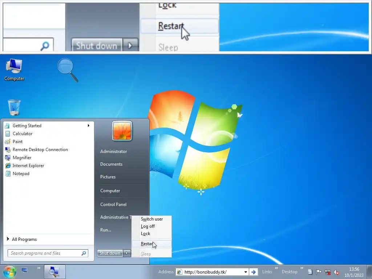Image resolution: width=372 pixels, height=279 pixels.
Task: Click Calculator icon in Start menu
Action: (8, 134)
